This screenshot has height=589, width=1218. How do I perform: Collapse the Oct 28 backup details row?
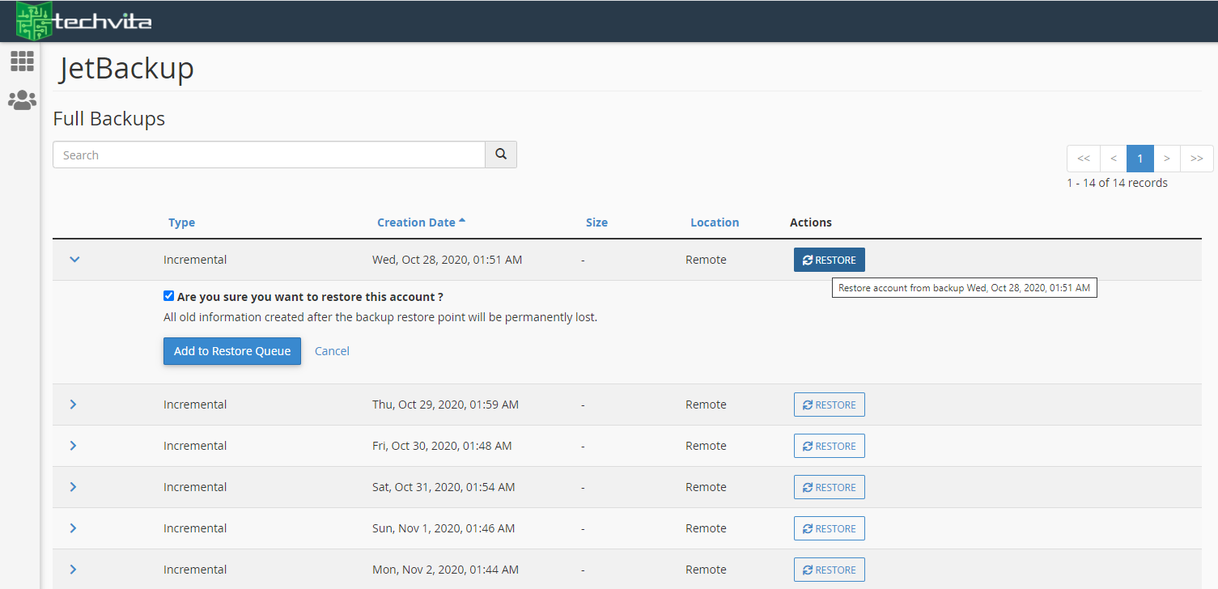point(74,259)
